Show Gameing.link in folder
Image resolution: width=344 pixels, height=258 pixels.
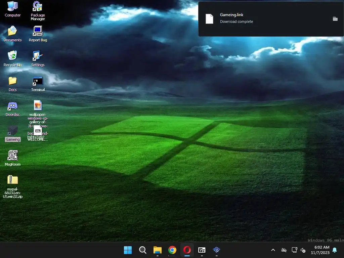click(x=335, y=19)
